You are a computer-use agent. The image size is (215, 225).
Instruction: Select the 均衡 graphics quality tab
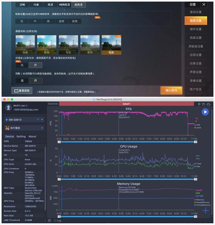click(36, 5)
